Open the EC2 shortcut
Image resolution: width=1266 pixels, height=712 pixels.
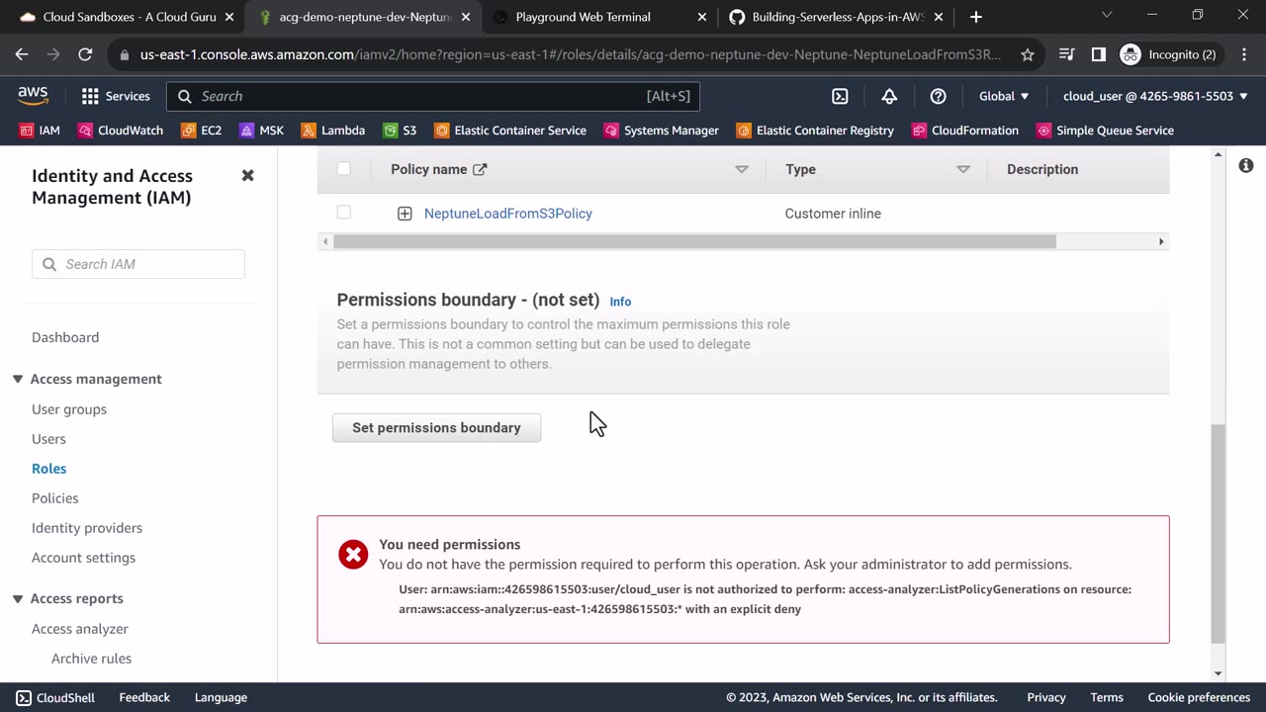(x=202, y=131)
